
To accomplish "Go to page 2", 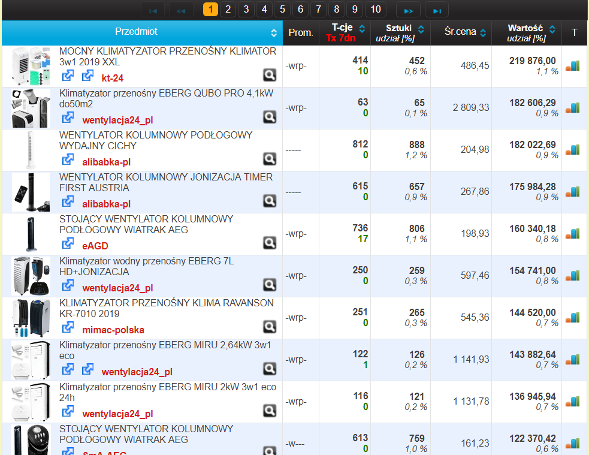I will [x=228, y=10].
